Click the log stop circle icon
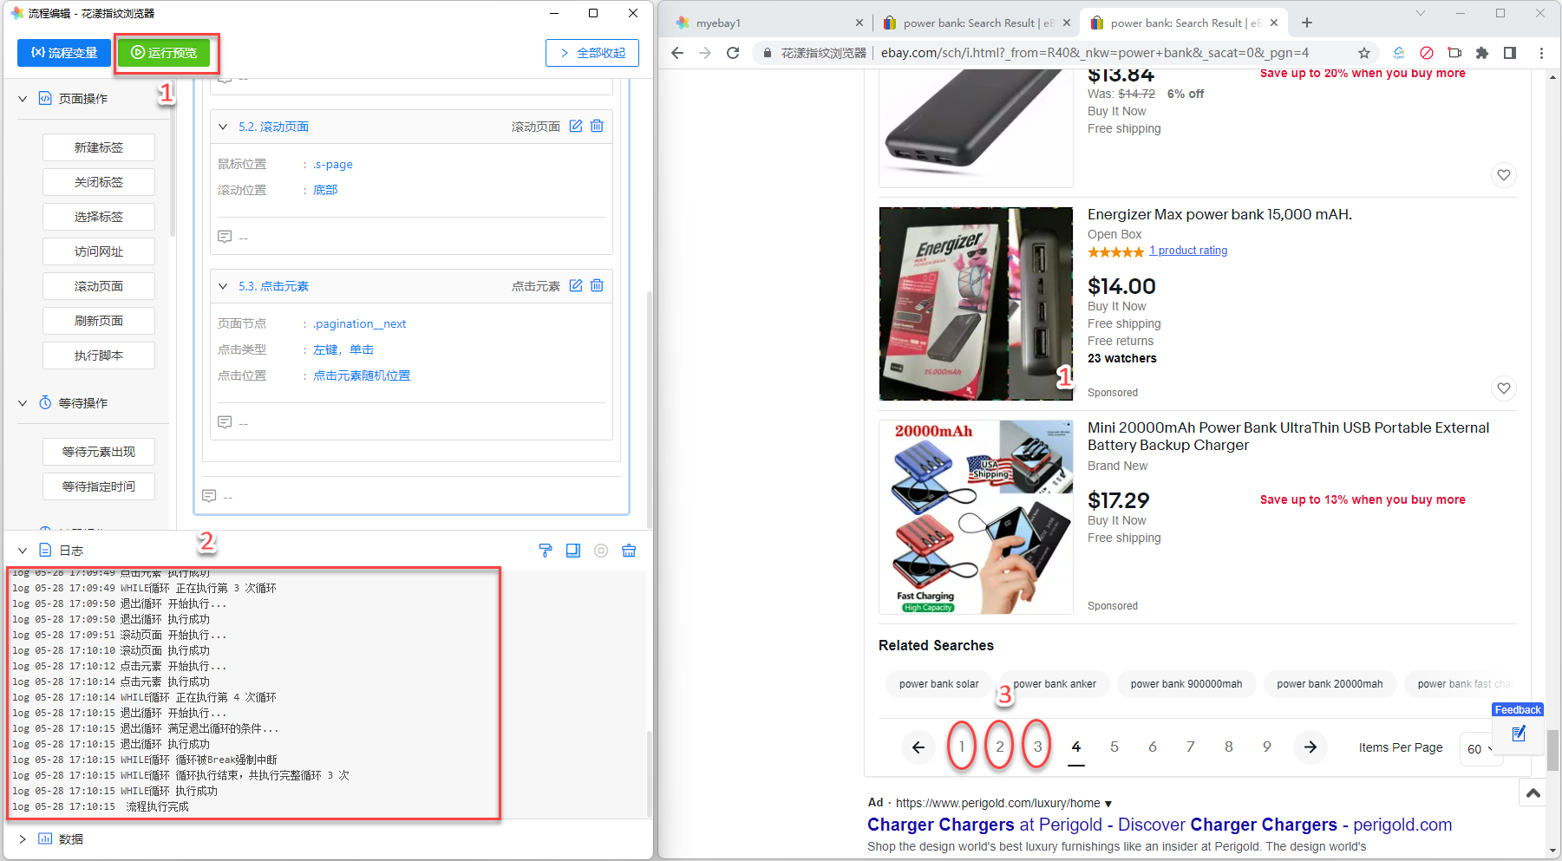The height and width of the screenshot is (861, 1562). point(601,551)
